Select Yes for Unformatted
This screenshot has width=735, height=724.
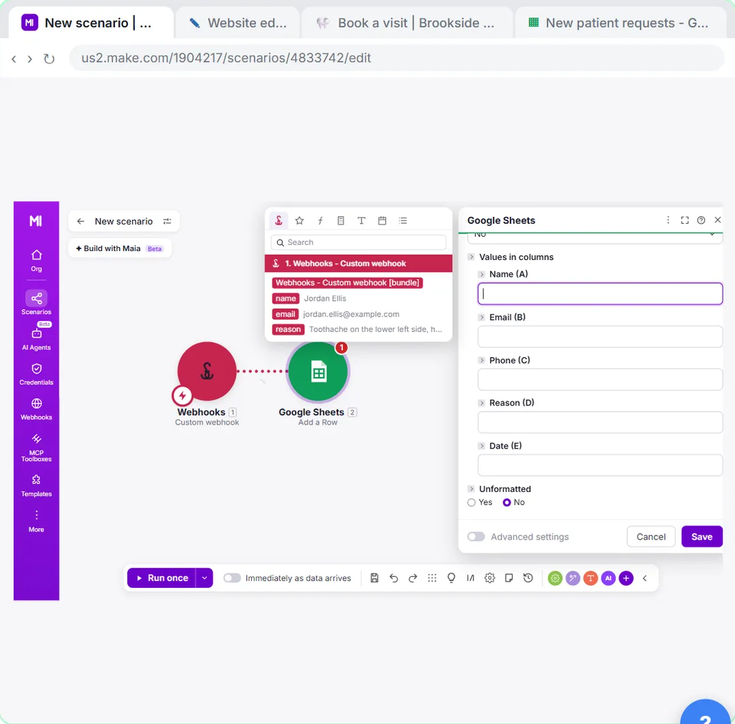[x=472, y=502]
